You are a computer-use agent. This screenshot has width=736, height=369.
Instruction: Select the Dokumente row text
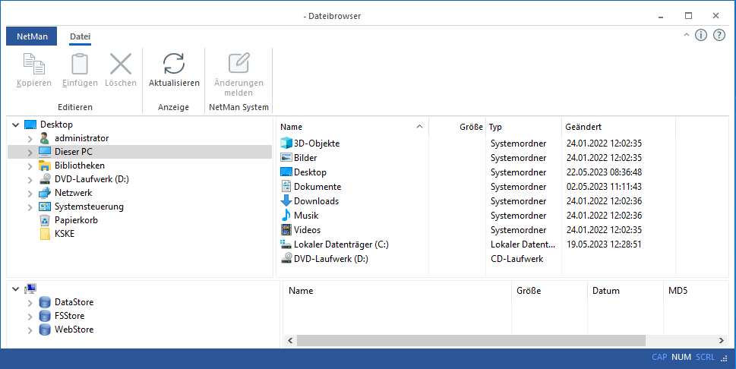click(x=317, y=186)
